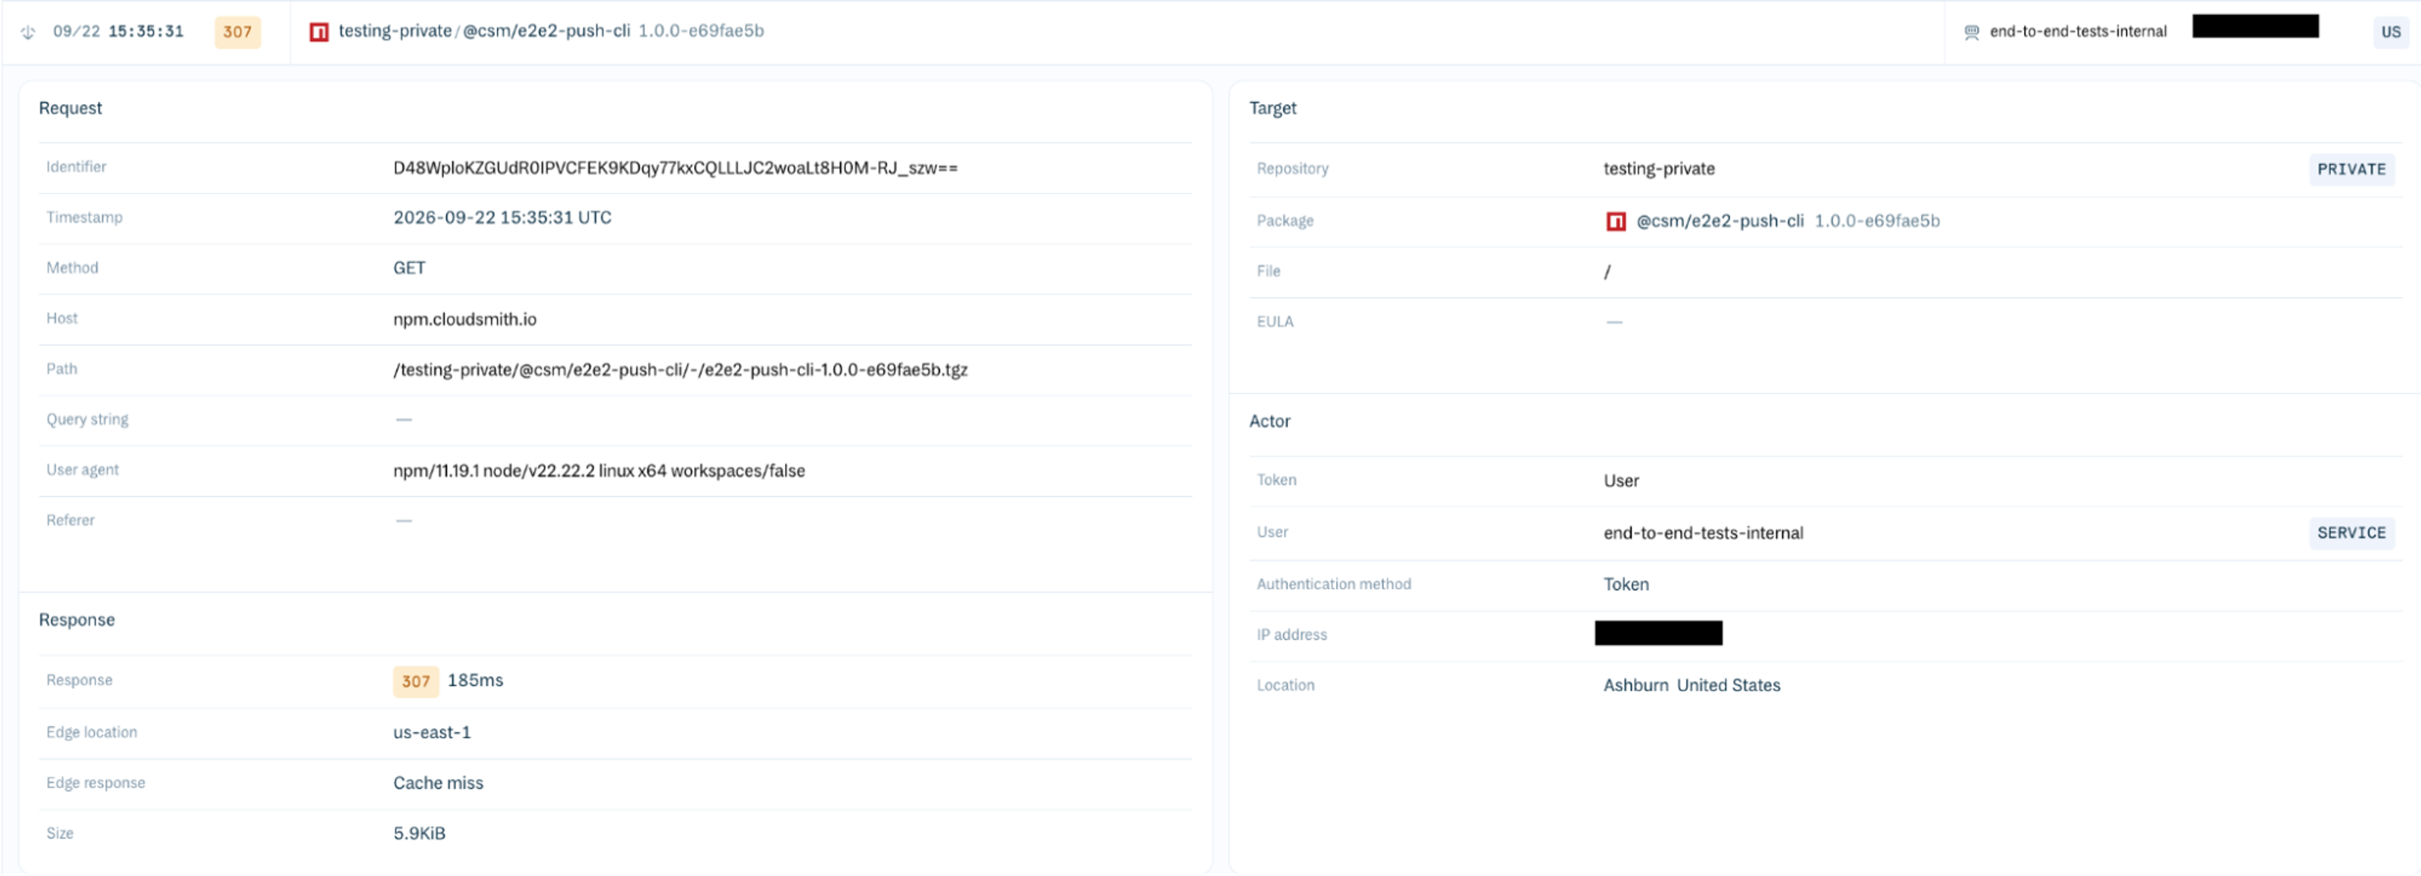The width and height of the screenshot is (2421, 876).
Task: Select the 5.9KiB size value
Action: pyautogui.click(x=419, y=834)
